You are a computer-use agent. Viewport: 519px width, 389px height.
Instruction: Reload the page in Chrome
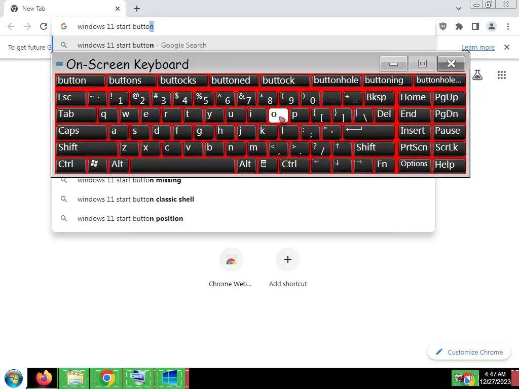pos(44,26)
